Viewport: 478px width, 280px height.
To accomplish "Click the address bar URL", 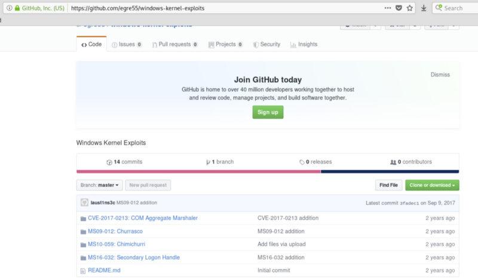I will (138, 8).
